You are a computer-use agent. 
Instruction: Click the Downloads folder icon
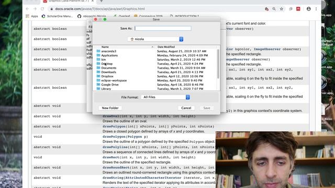pos(98,72)
